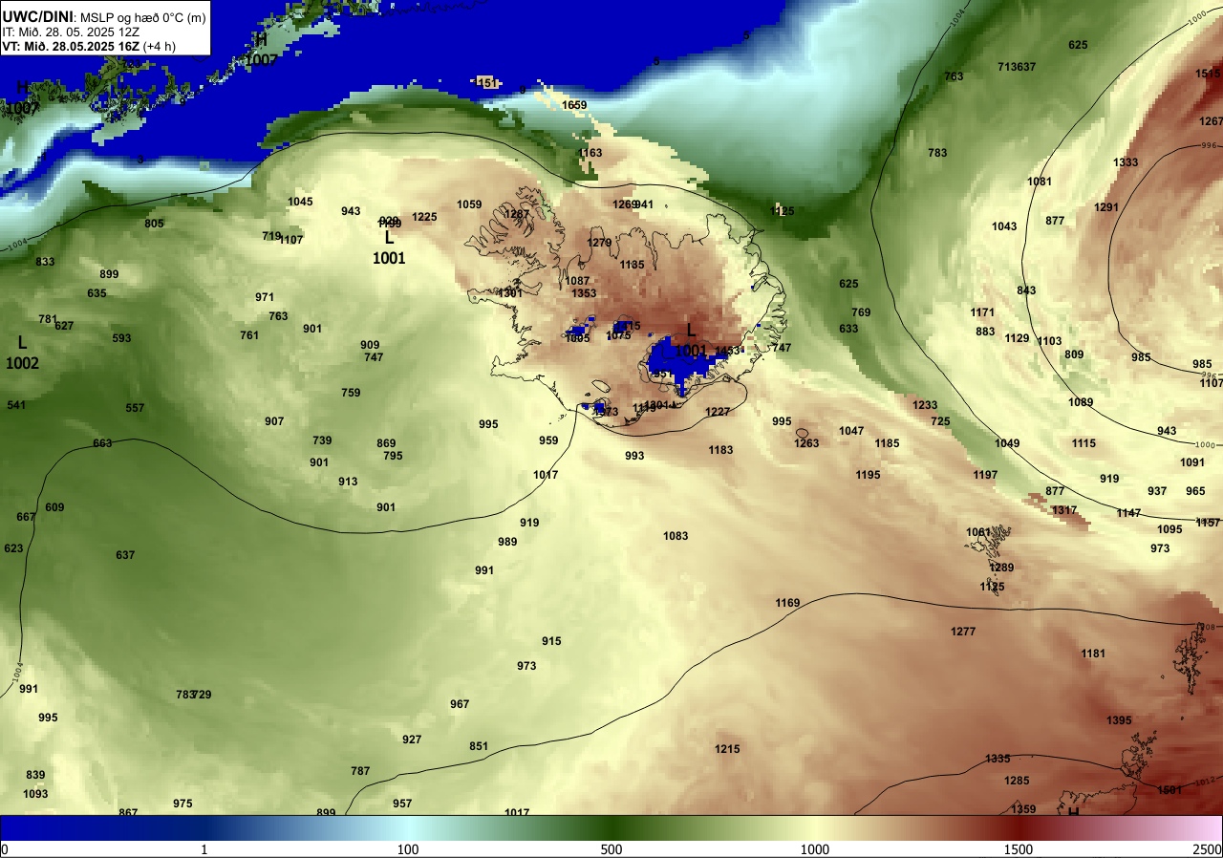
Task: Click the value 927
Action: coord(412,740)
